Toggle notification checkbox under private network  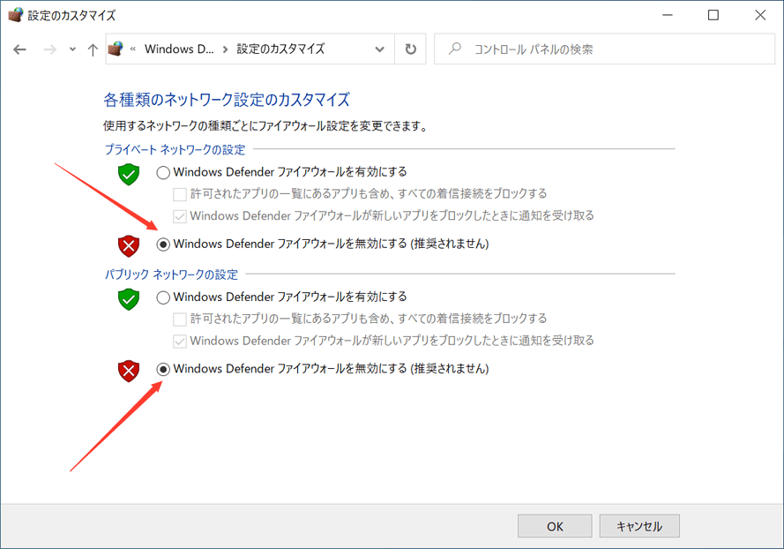(180, 216)
